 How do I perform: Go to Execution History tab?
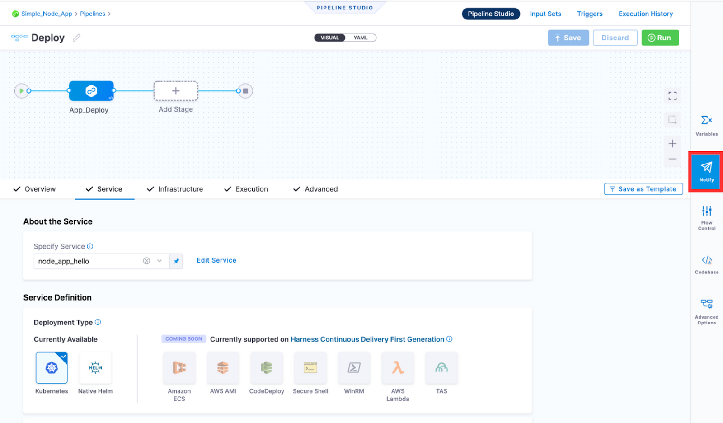coord(646,14)
